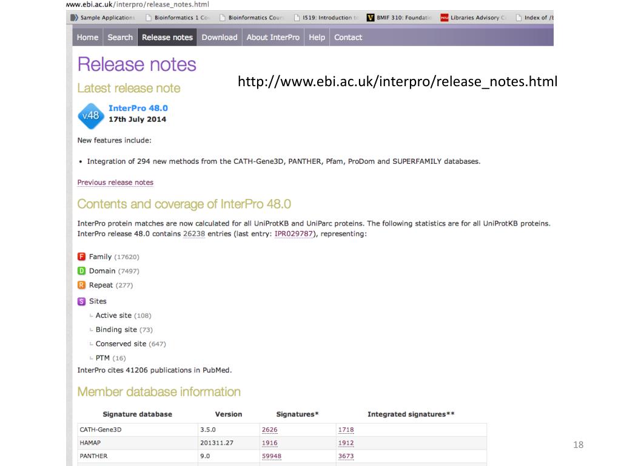Screen dimensions: 621x466
Task: Click the New features include text
Action: [x=114, y=140]
